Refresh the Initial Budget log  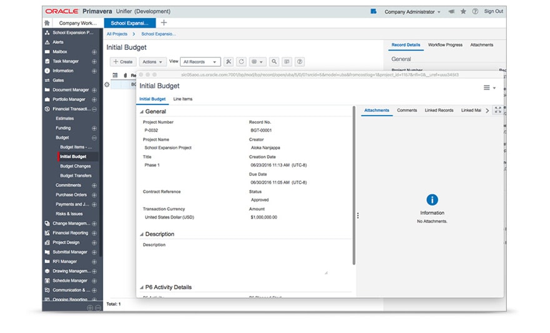pyautogui.click(x=241, y=62)
